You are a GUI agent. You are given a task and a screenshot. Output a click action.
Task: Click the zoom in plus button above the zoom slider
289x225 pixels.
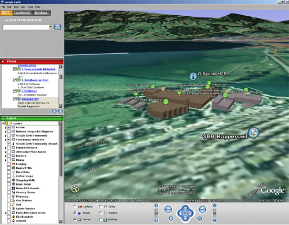[156, 206]
